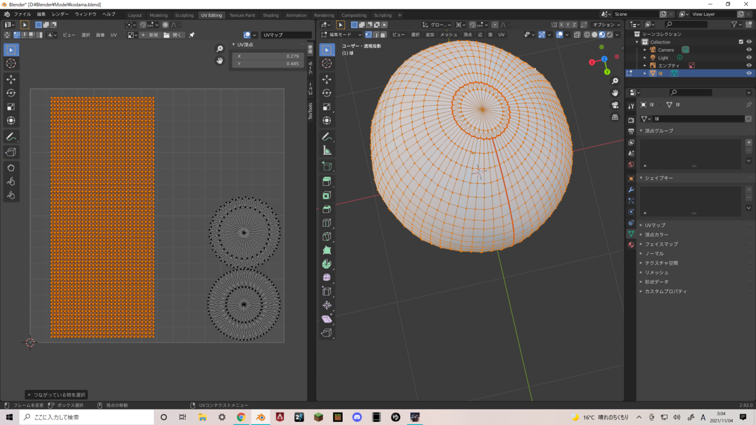Open the ファイル menu
This screenshot has width=756, height=425.
click(x=22, y=14)
